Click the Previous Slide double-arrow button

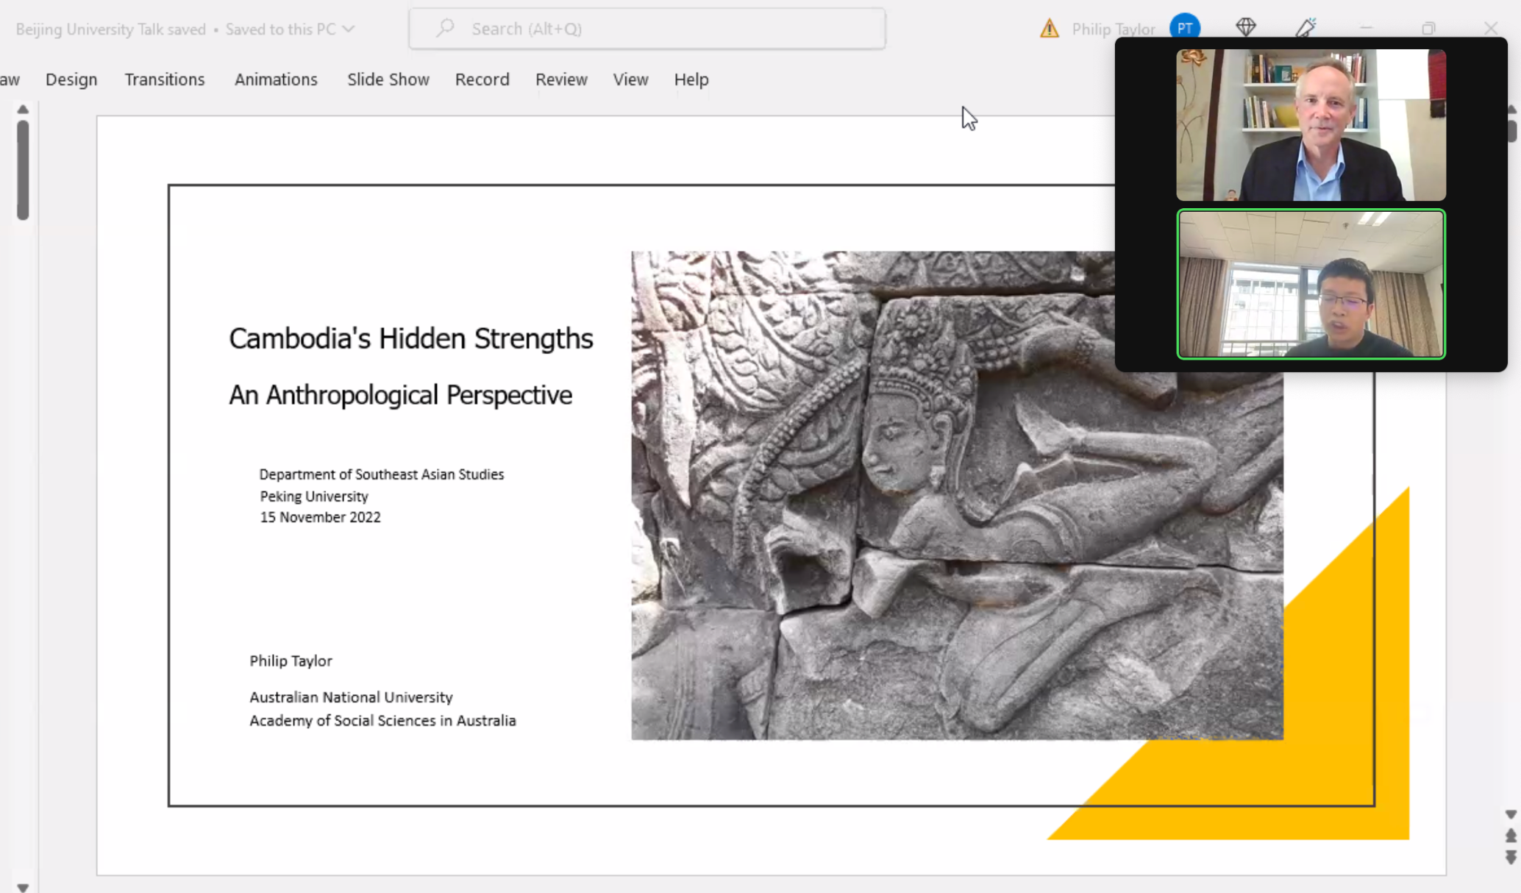point(1510,836)
